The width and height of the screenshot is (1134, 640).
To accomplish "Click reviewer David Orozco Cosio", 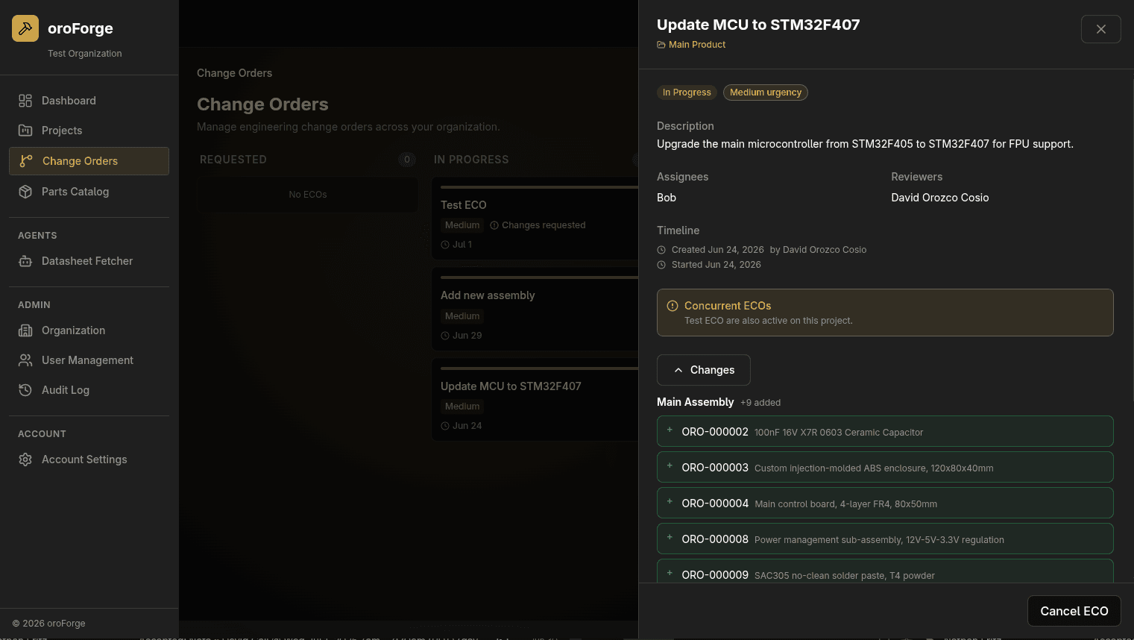I will coord(939,198).
